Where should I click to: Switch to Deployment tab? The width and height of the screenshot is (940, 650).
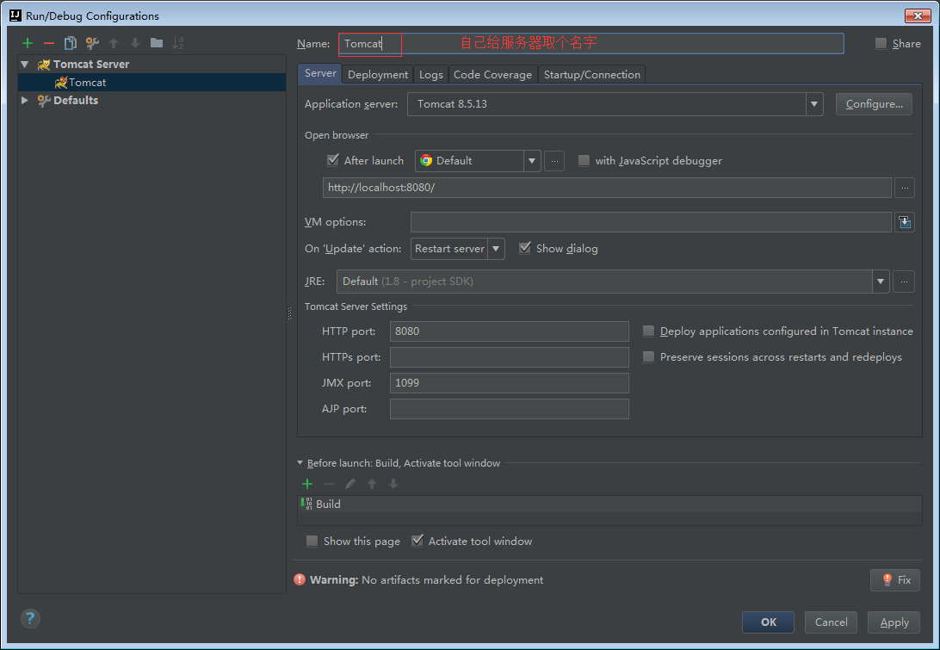pyautogui.click(x=378, y=74)
